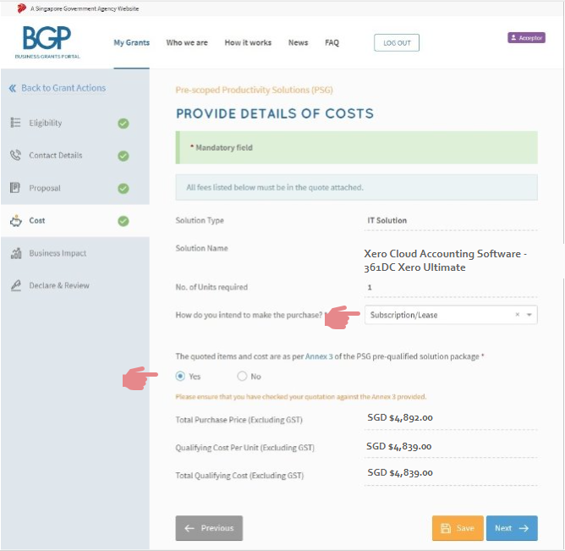Select No for quoted items per Annex 3
This screenshot has height=551, width=565.
(x=242, y=376)
